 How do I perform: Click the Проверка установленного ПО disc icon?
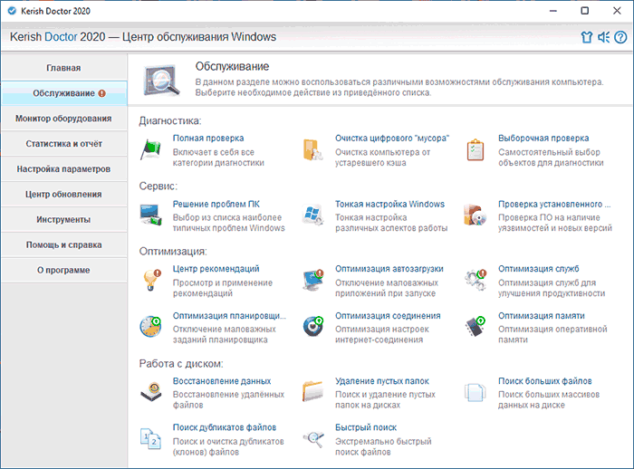[475, 215]
